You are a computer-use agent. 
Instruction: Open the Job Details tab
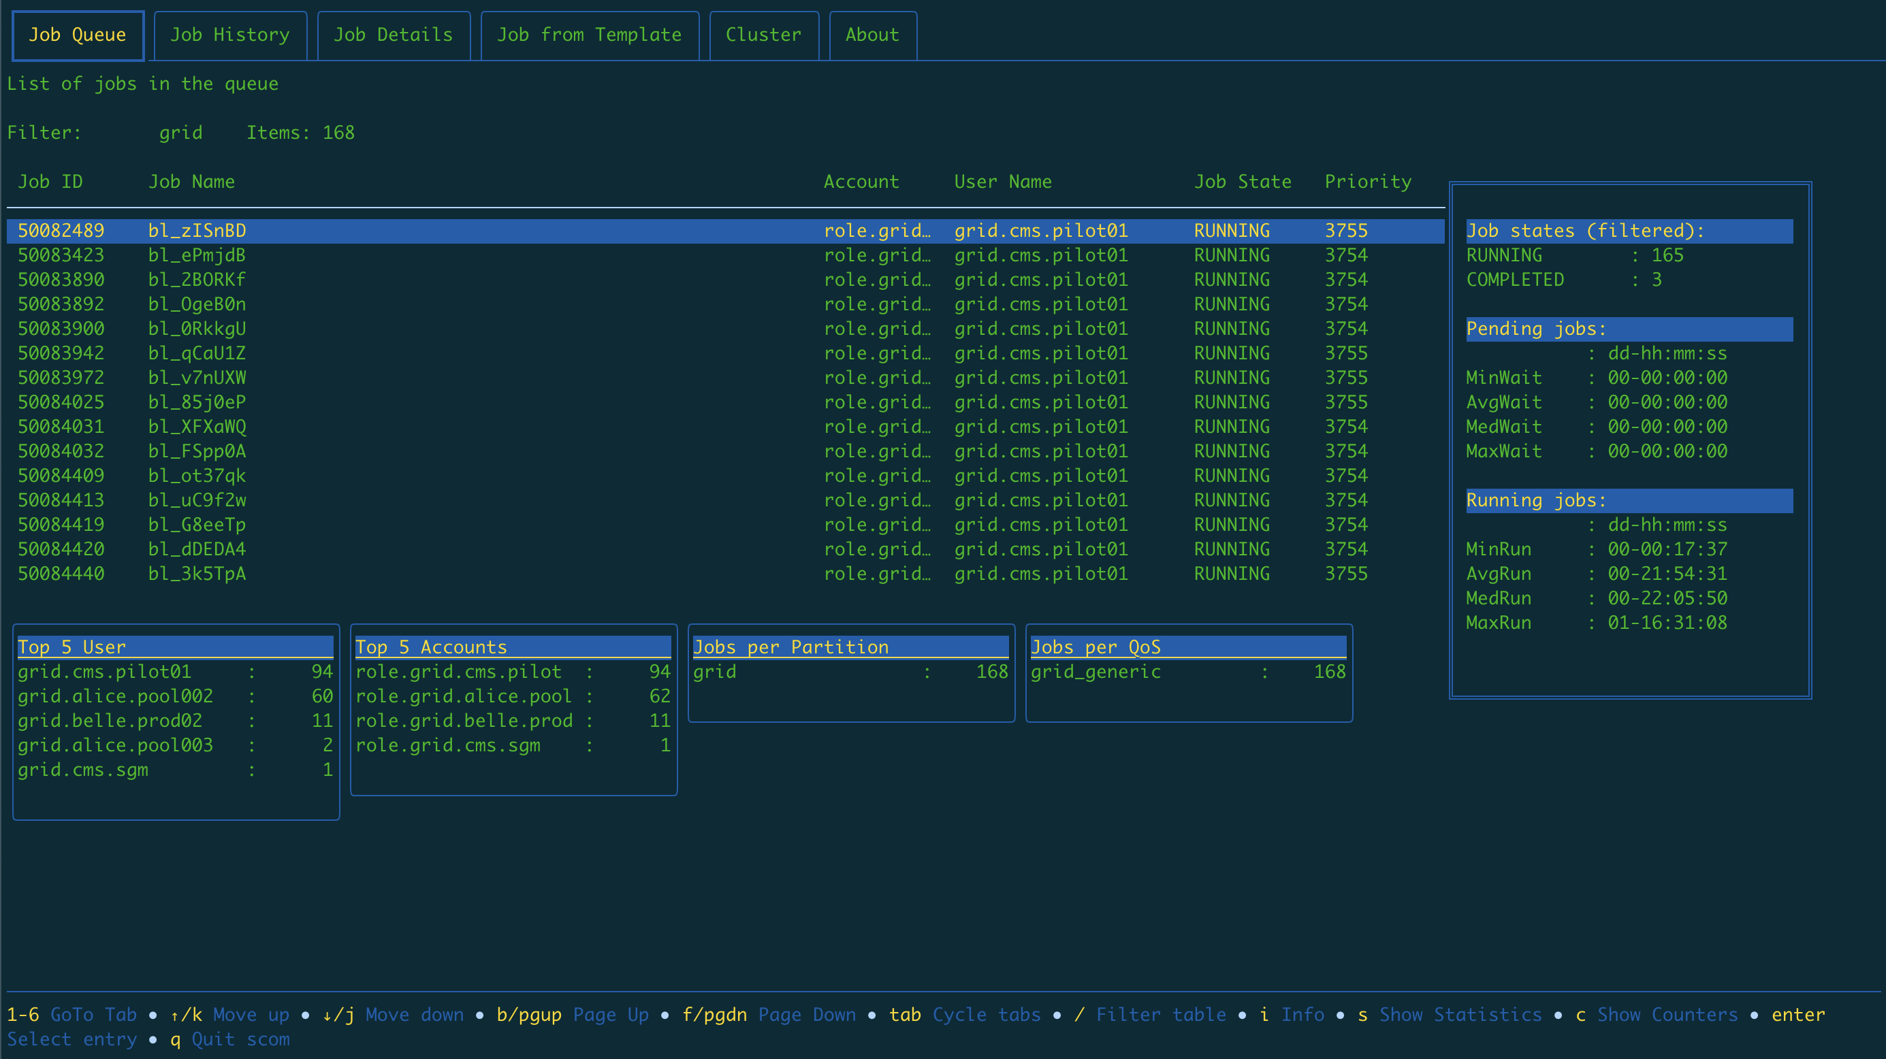tap(393, 35)
